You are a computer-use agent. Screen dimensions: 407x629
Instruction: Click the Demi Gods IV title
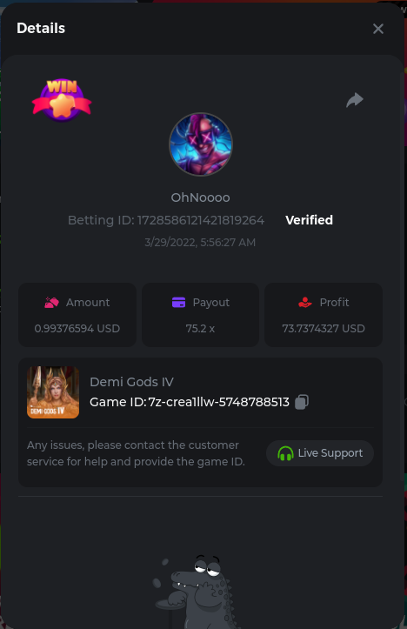click(x=131, y=382)
